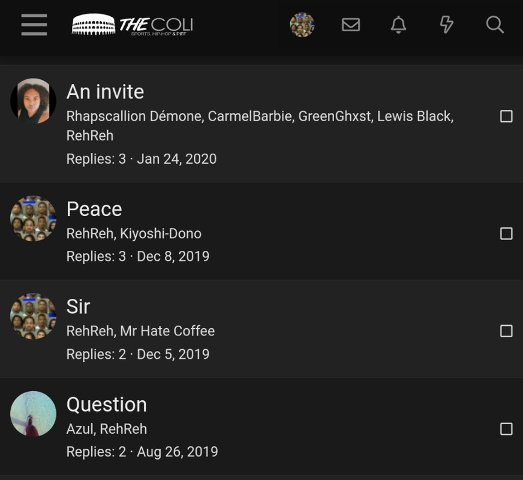Mark the Question conversation checkbox

pyautogui.click(x=506, y=429)
